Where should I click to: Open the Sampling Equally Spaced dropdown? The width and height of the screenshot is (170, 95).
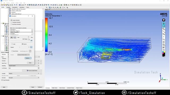24,66
